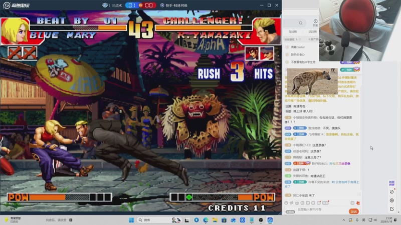This screenshot has height=225, width=401.
Task: Click the sync tray icon with orange dot
Action: 350,220
